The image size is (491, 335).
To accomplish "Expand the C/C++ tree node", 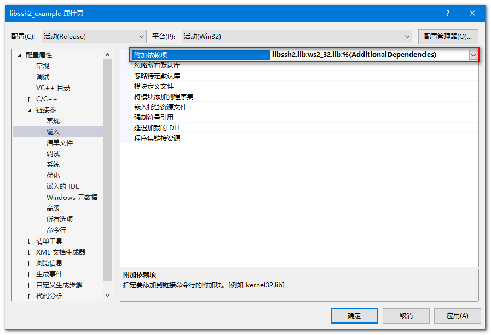I will 30,99.
